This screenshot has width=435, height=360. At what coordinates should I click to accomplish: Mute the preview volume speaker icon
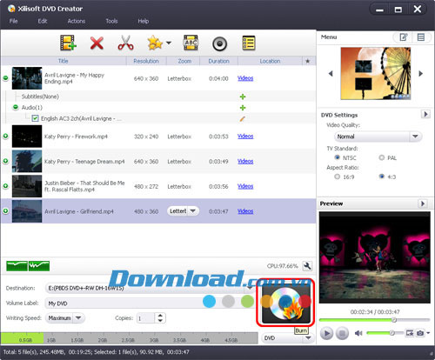tap(358, 333)
